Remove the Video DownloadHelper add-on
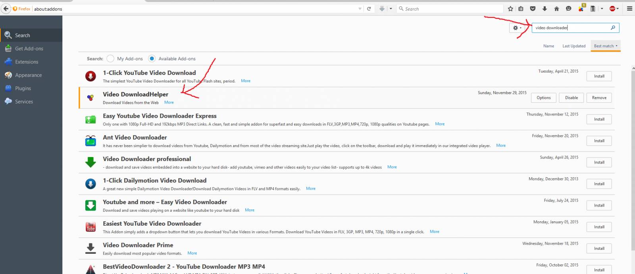635x274 pixels. click(x=599, y=98)
